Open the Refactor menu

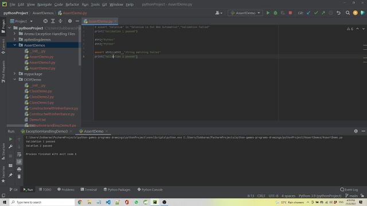tap(72, 5)
